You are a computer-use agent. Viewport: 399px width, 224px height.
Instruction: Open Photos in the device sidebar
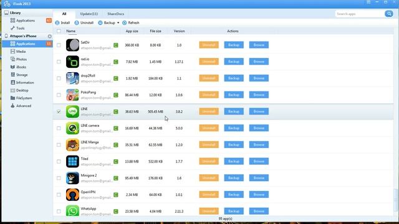click(19, 59)
